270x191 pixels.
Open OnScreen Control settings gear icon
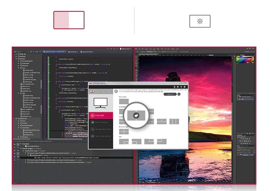coord(184,87)
